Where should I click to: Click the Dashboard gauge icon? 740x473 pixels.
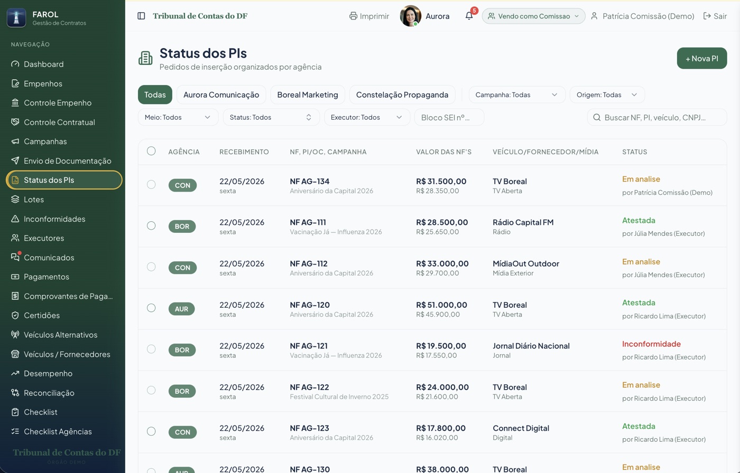pyautogui.click(x=15, y=64)
